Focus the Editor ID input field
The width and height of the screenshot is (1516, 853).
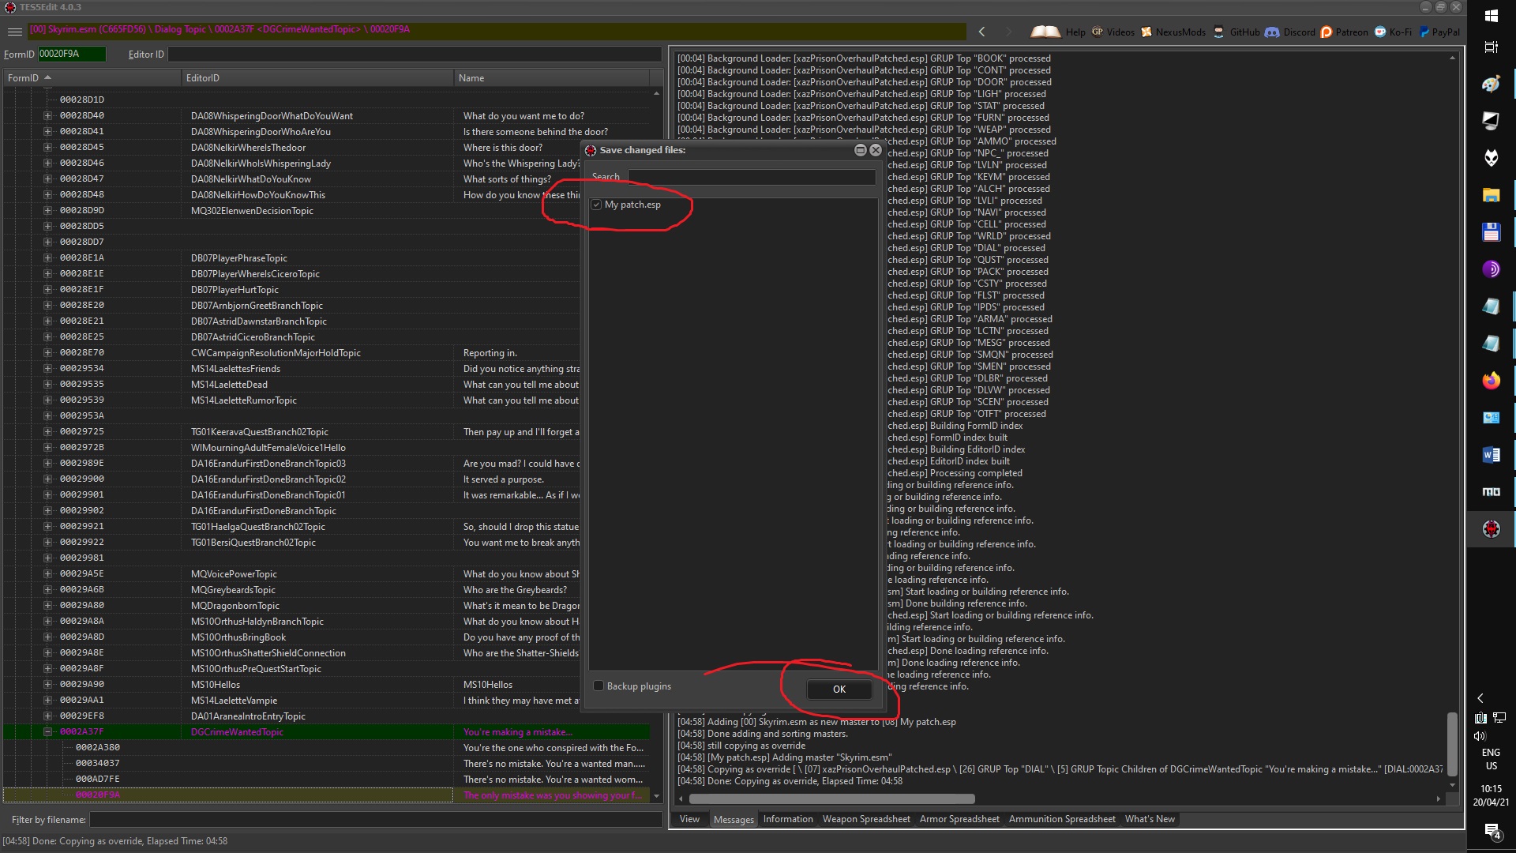415,54
